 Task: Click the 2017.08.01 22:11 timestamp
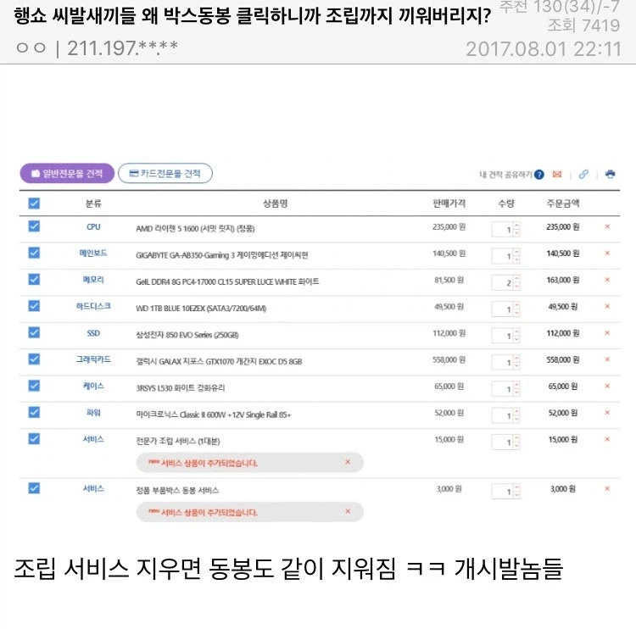click(x=544, y=49)
